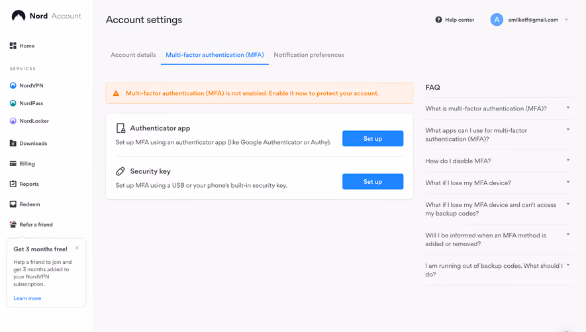Click the Home grid icon in sidebar
The width and height of the screenshot is (586, 332).
pyautogui.click(x=13, y=46)
